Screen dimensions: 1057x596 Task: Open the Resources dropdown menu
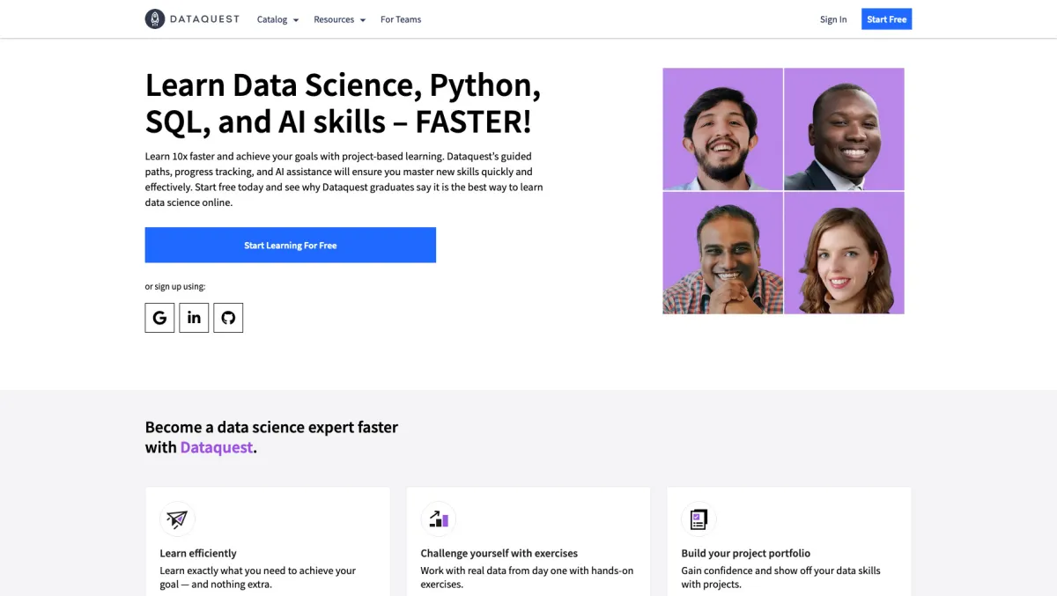coord(339,19)
